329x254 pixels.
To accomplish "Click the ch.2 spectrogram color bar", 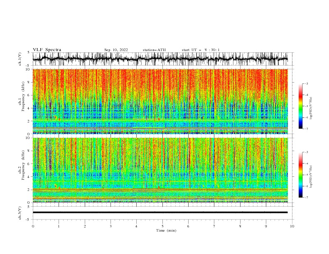I will 300,175.
